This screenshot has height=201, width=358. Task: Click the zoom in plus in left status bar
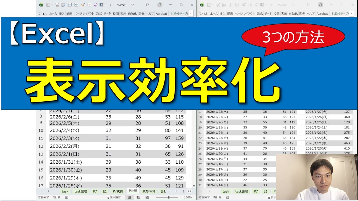(181, 197)
